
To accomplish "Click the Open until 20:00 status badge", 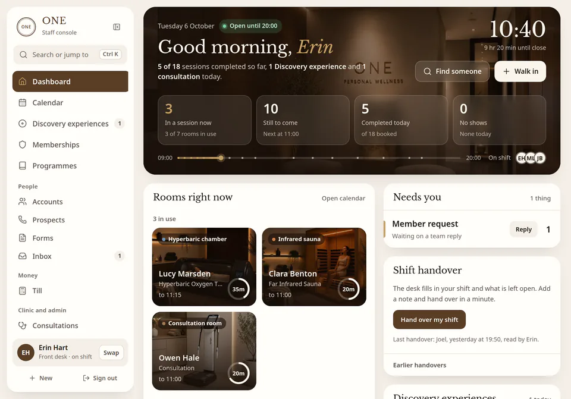I will 250,26.
